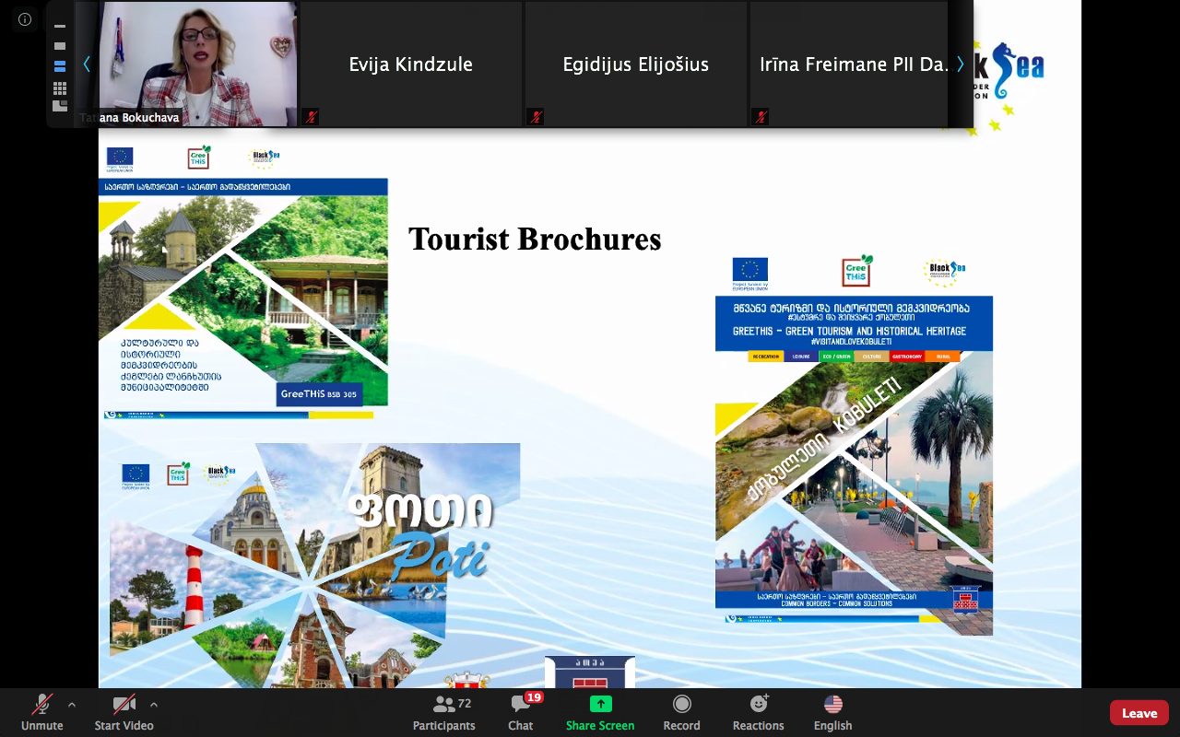Expand the audio options next to Unmute

[x=72, y=705]
